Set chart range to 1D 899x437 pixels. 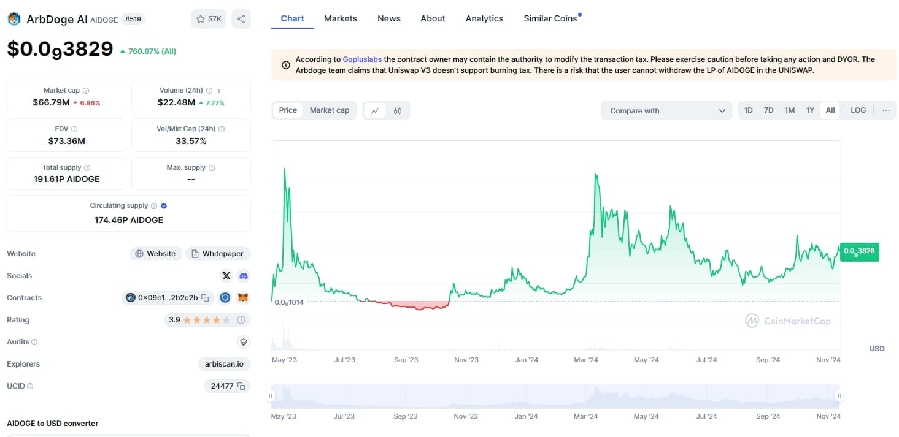[748, 110]
